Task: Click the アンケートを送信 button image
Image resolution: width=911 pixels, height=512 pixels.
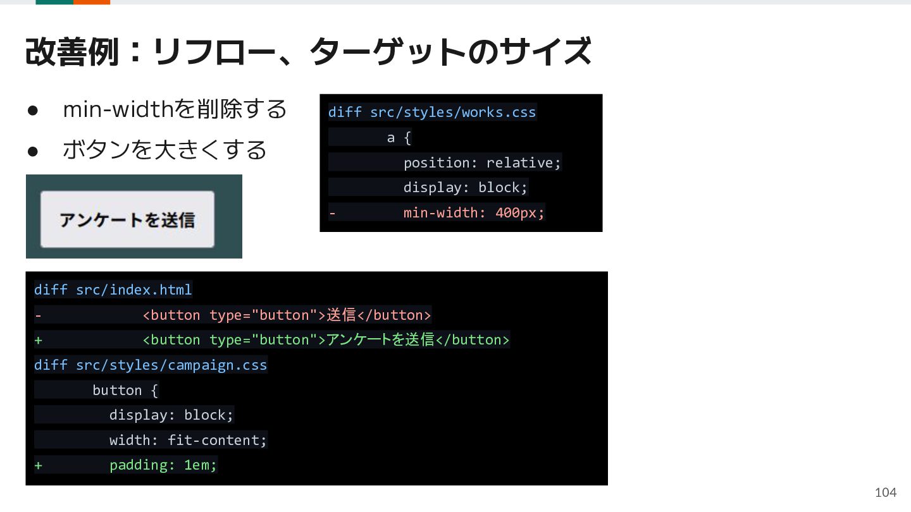Action: pos(128,219)
